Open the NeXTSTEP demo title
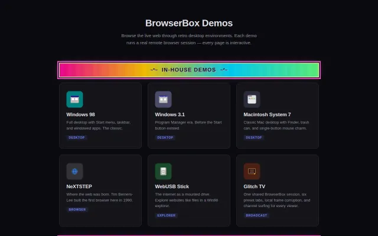378x236 pixels. [79, 186]
